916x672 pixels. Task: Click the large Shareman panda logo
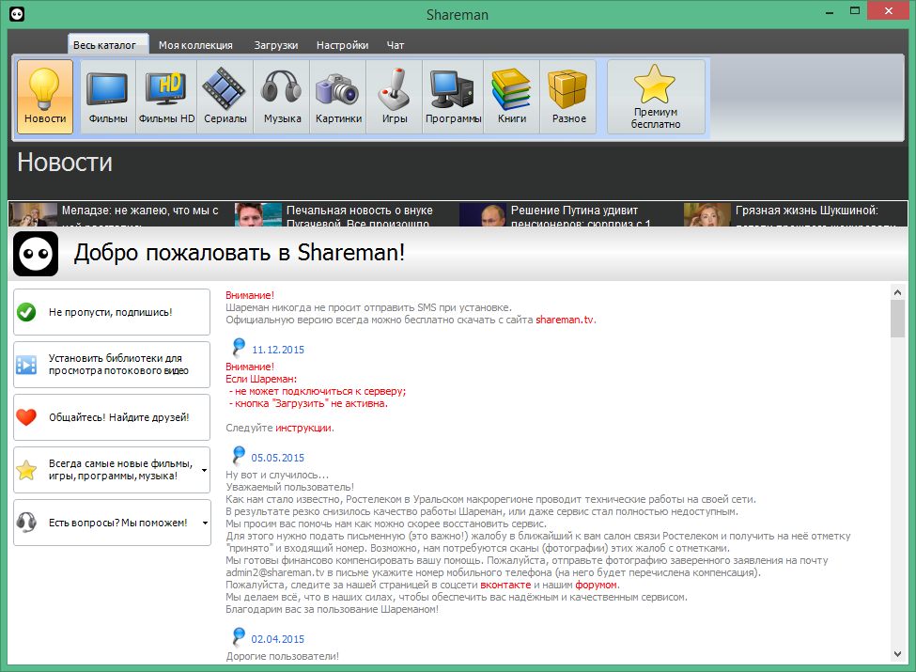point(36,254)
